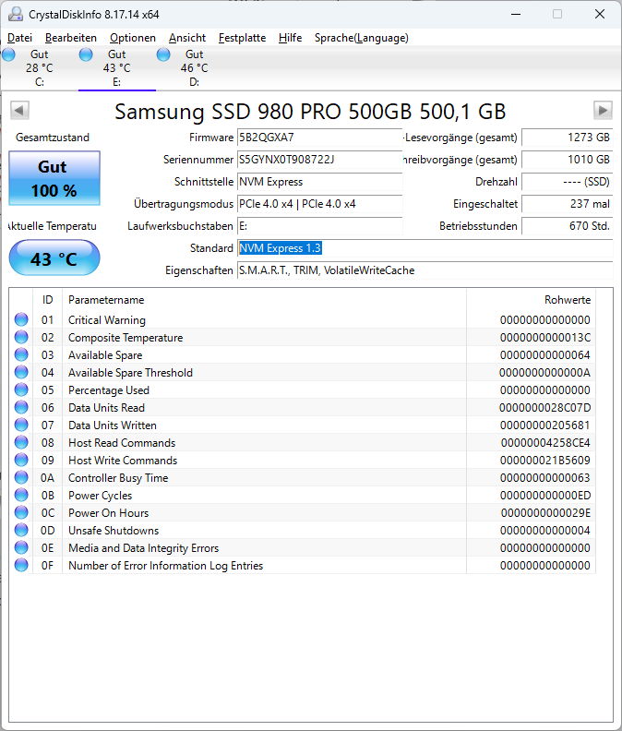Select raw value 0000000028C07D
622x731 pixels.
click(x=544, y=408)
